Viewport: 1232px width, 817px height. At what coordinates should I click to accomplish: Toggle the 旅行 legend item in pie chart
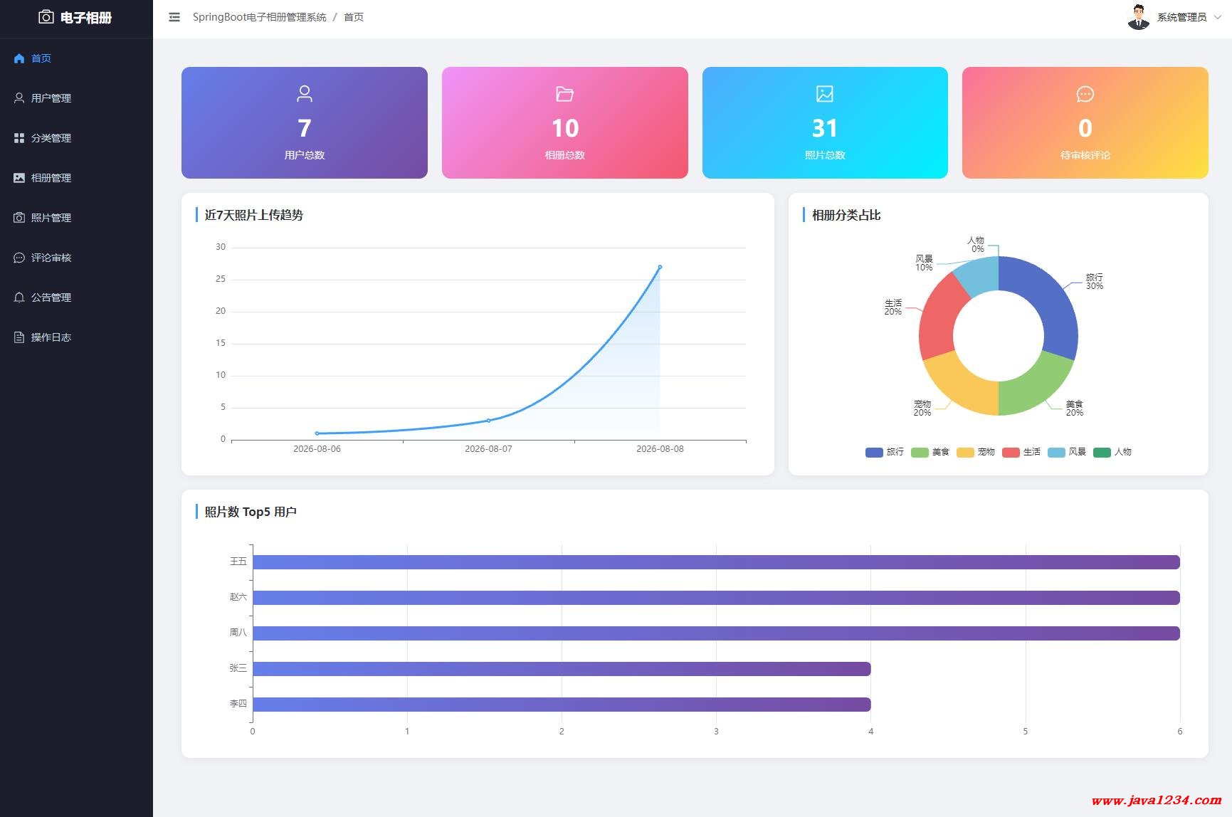tap(885, 452)
